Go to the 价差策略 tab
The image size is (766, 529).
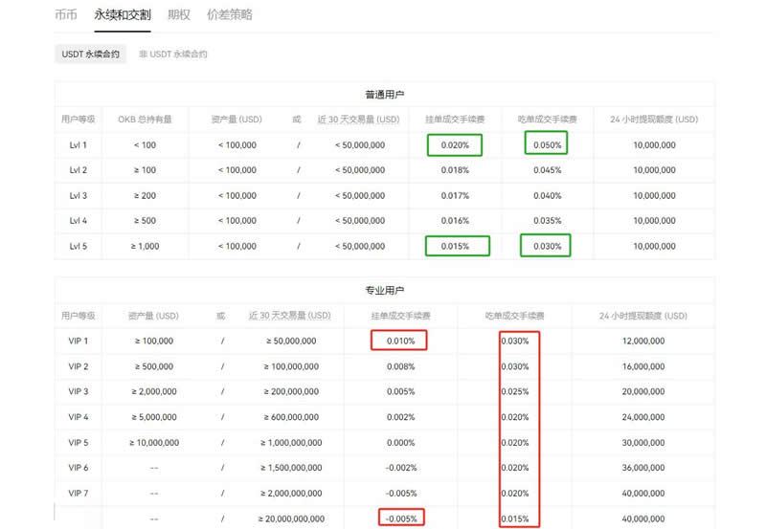(230, 15)
